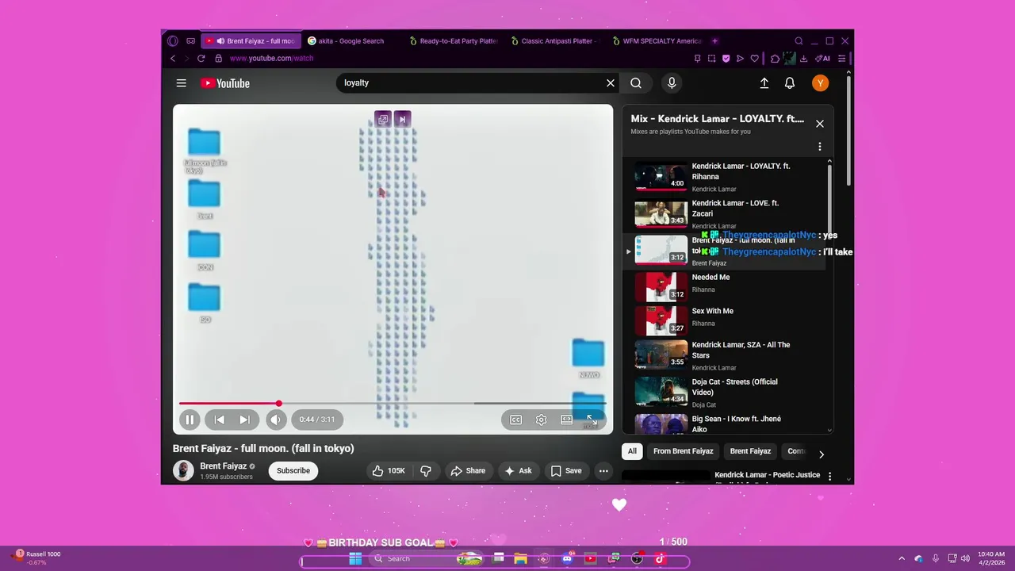Open player settings gear

click(541, 420)
